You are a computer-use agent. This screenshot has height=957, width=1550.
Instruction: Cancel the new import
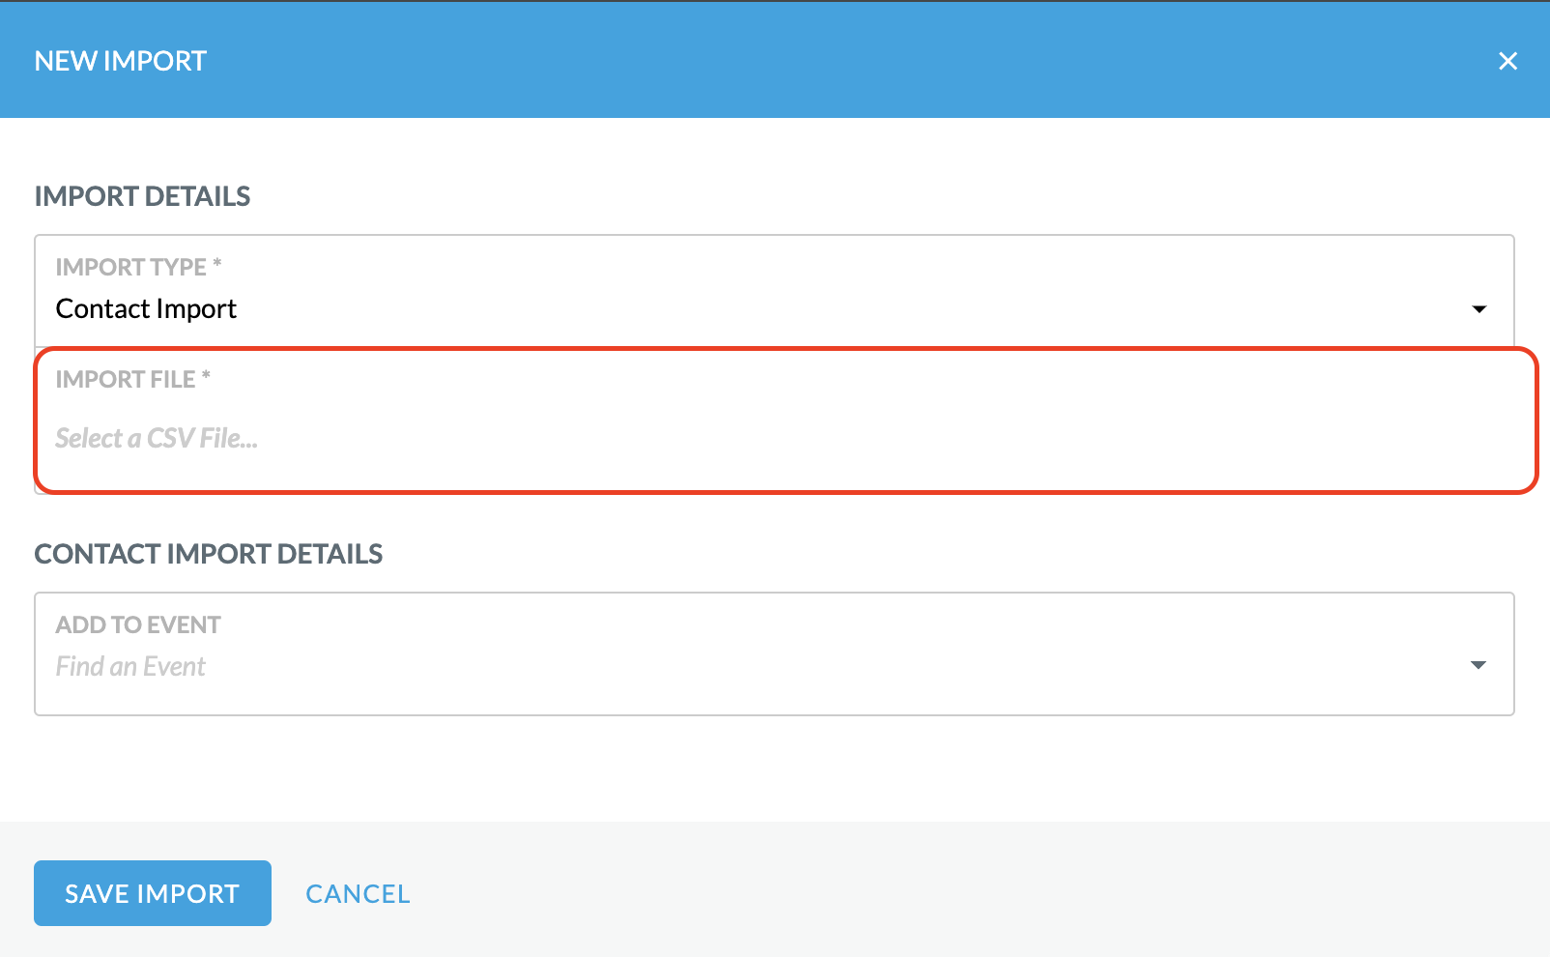[358, 894]
